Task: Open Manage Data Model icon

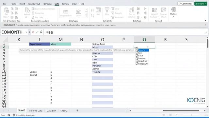Action: [x=145, y=17]
